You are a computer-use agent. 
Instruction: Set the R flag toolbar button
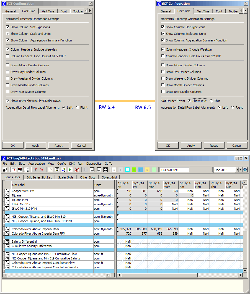pos(153,170)
